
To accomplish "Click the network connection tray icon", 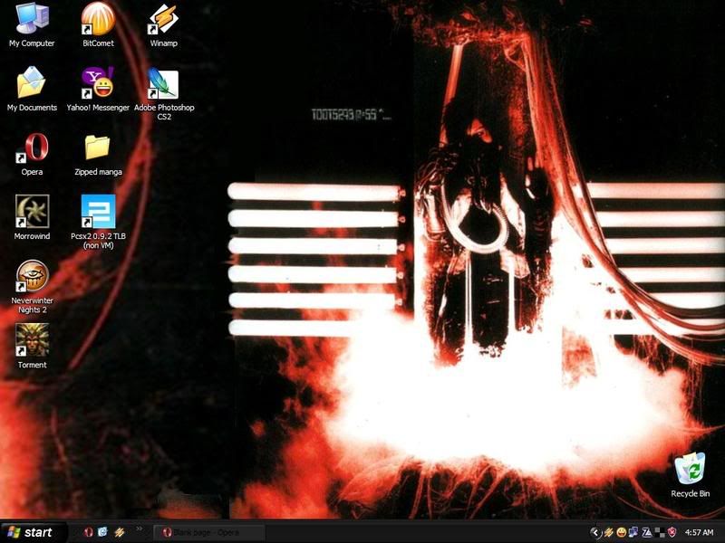I will pos(633,533).
